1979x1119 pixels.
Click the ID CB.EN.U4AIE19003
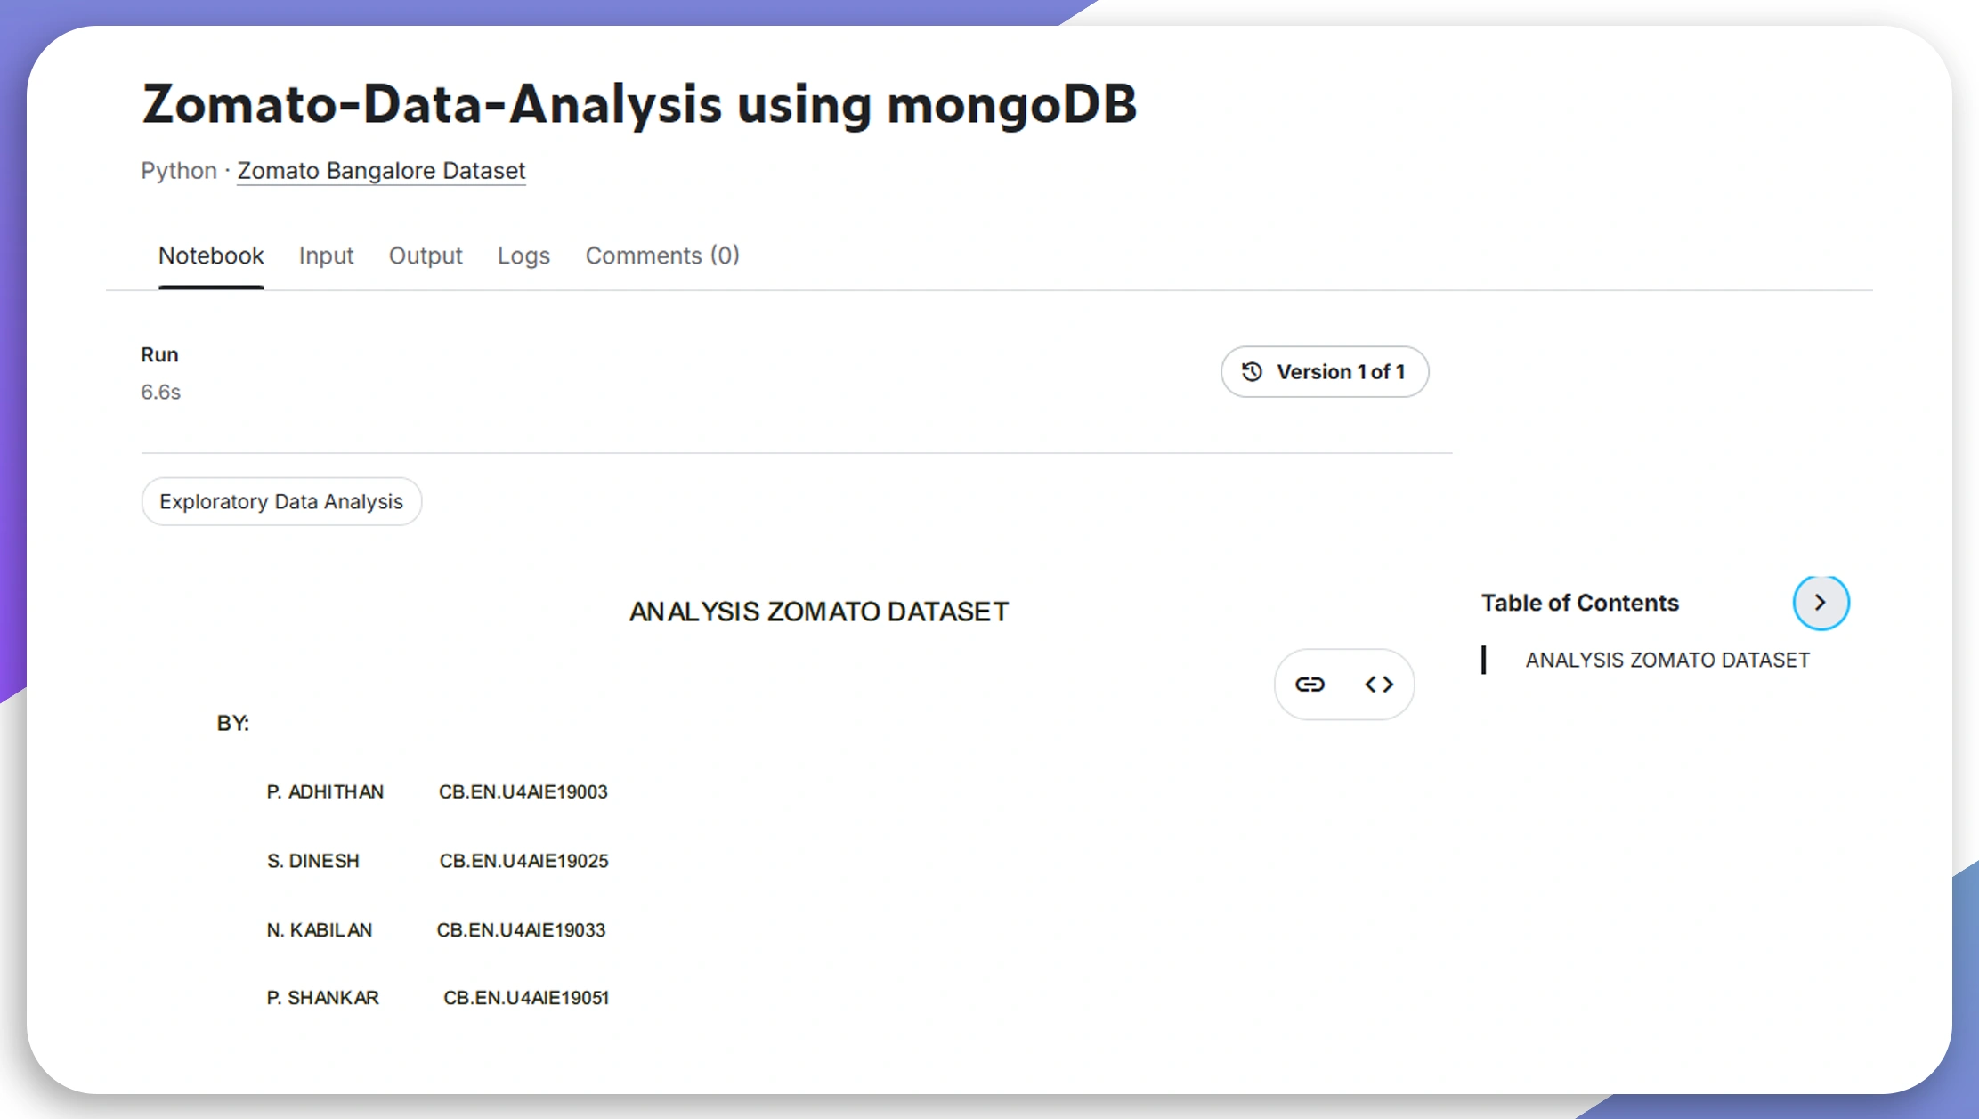[523, 792]
